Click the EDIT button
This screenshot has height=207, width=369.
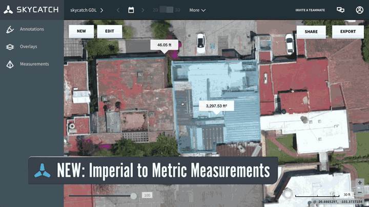[110, 31]
